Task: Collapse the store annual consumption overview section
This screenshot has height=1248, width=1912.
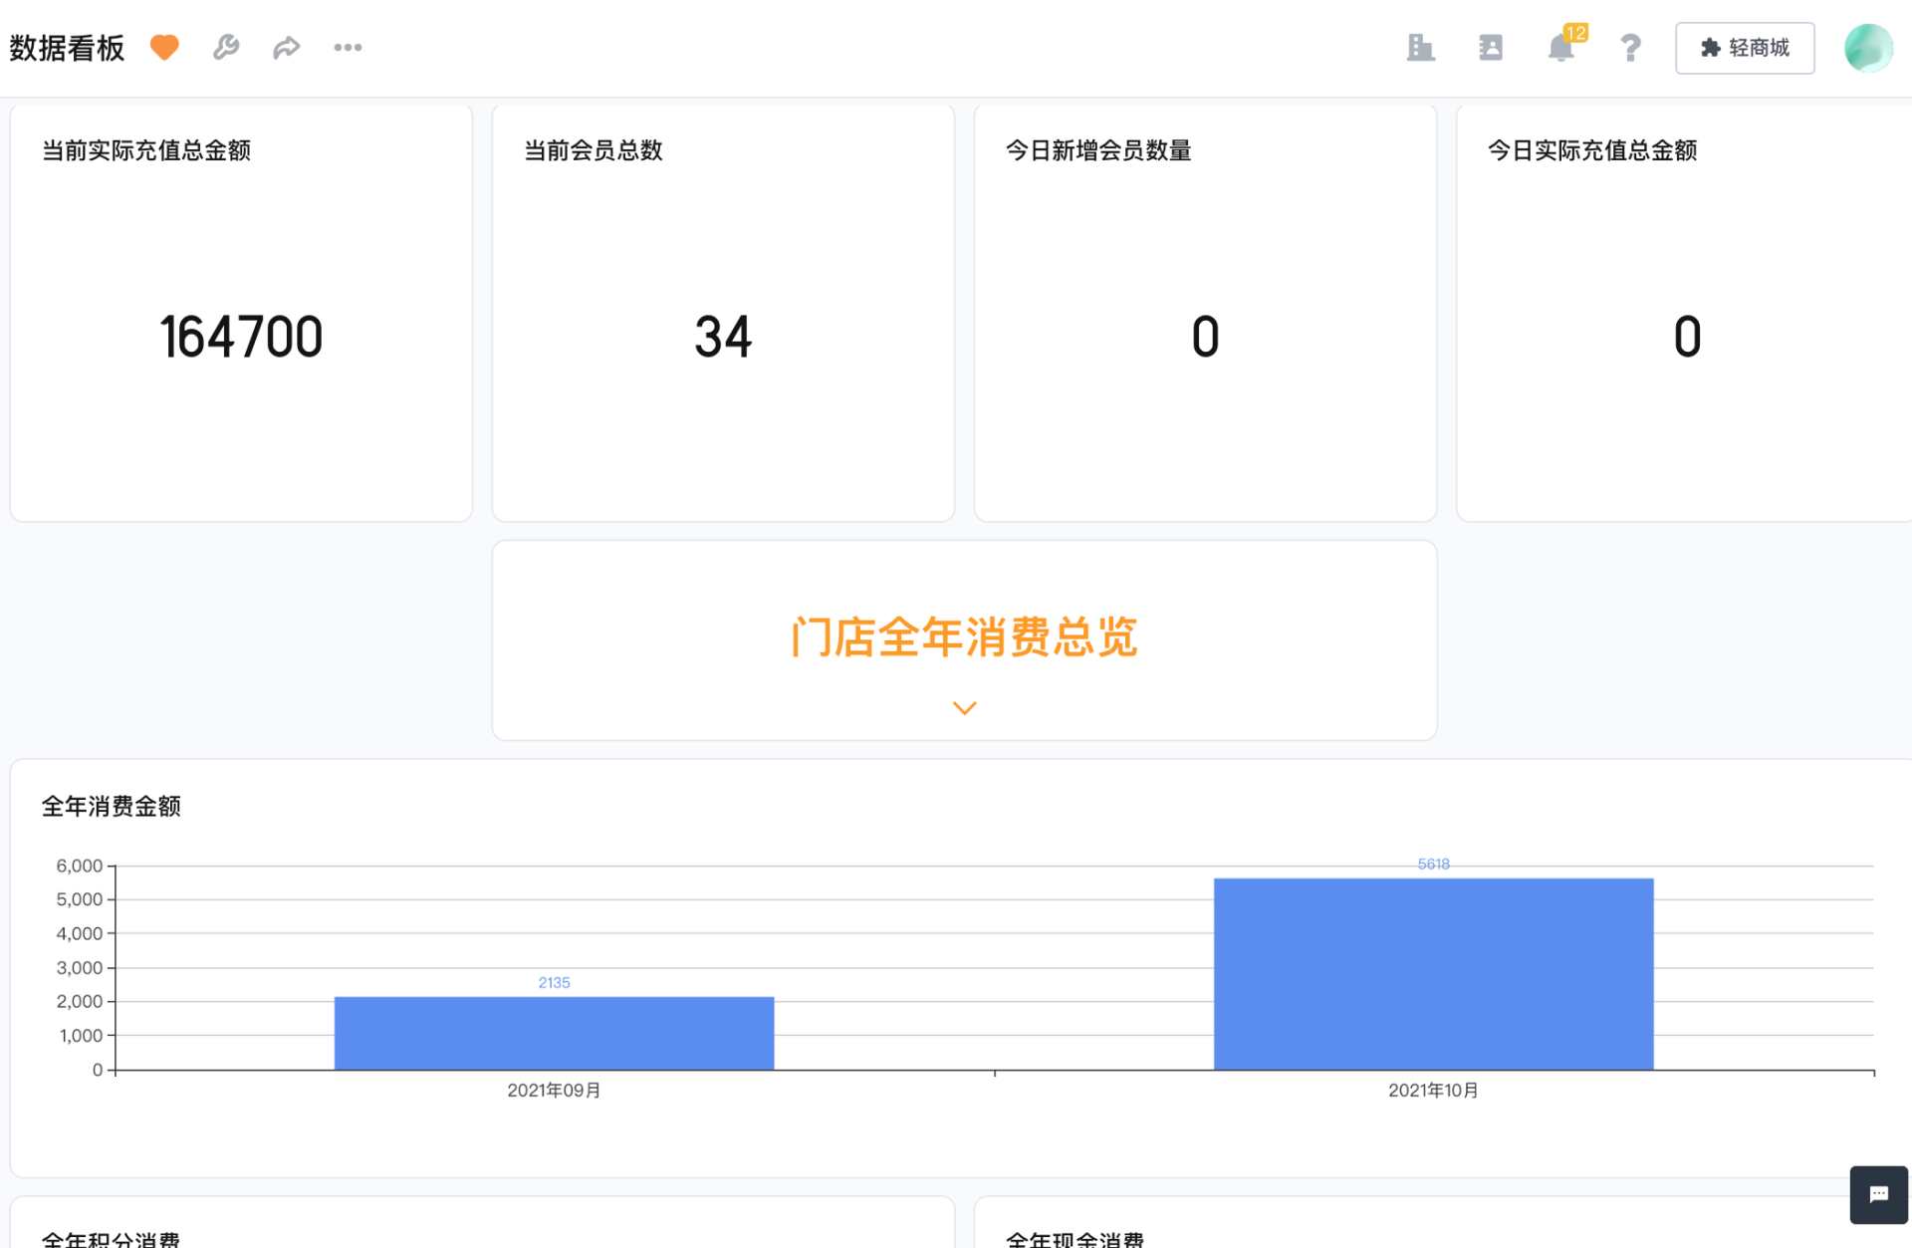Action: pos(963,707)
